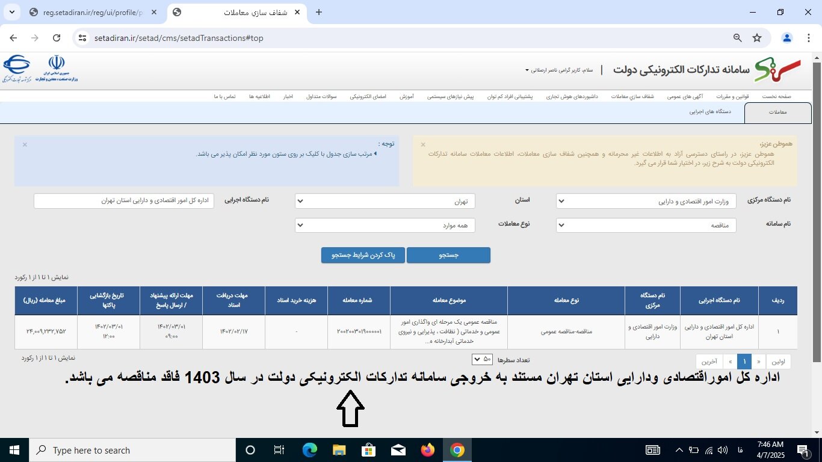Go to 'آخرین' last page button
Screen dimensions: 822x462
(710, 362)
